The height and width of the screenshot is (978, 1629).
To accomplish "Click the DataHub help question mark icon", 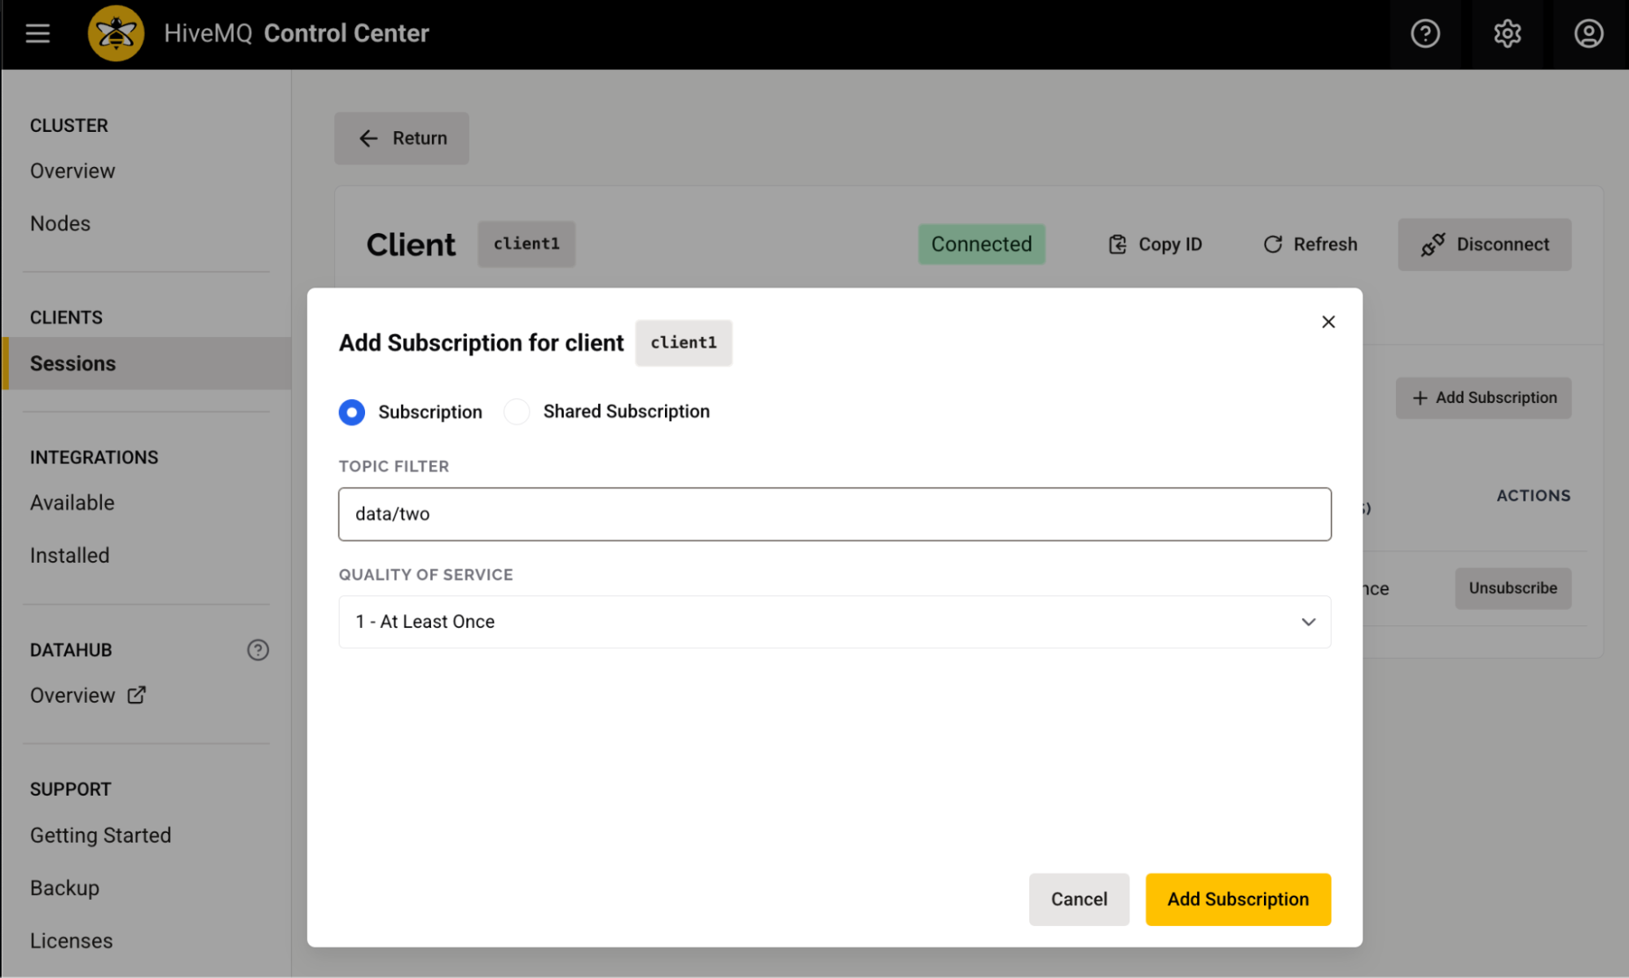I will tap(258, 650).
